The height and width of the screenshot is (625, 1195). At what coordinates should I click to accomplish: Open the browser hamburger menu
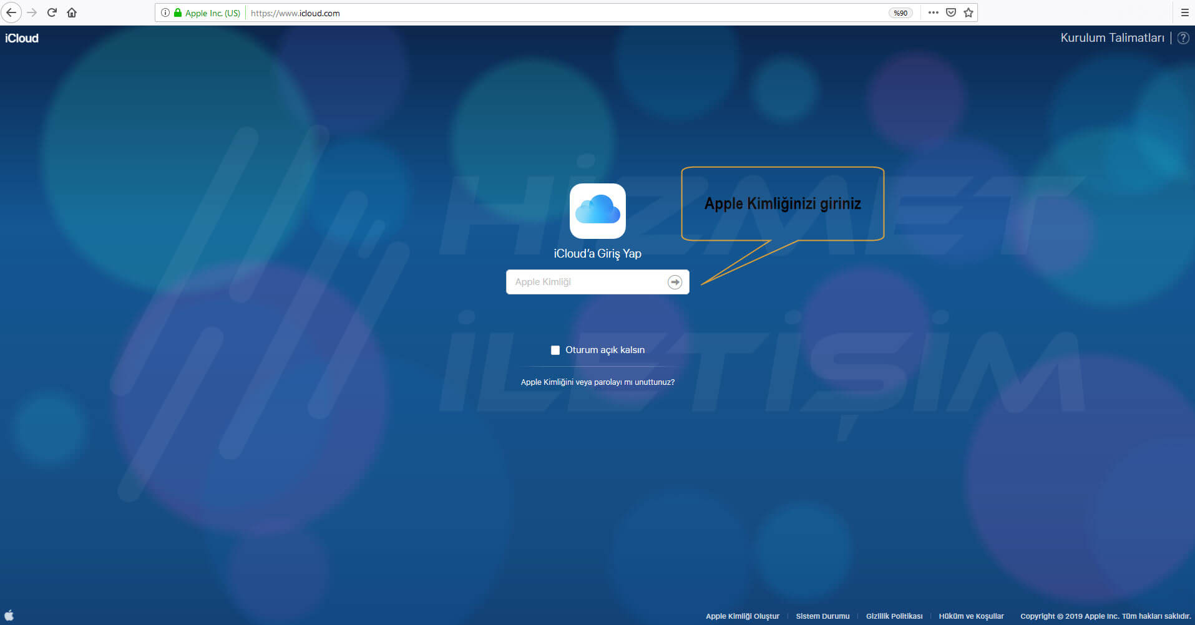point(1184,12)
